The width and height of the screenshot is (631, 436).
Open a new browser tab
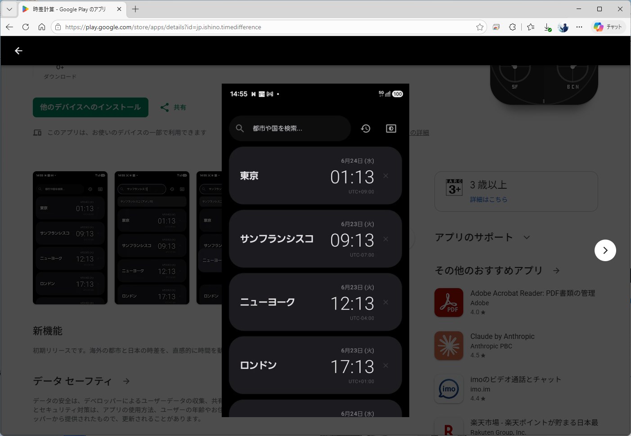point(135,9)
